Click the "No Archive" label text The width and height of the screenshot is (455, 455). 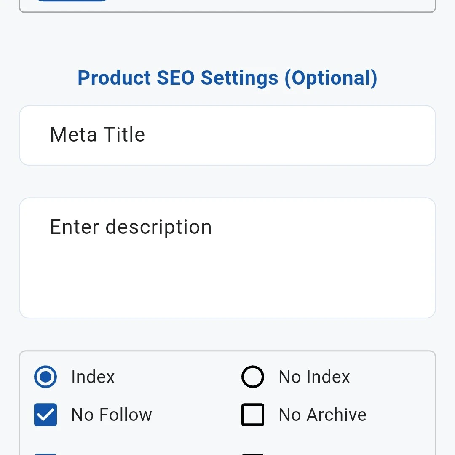pyautogui.click(x=323, y=415)
